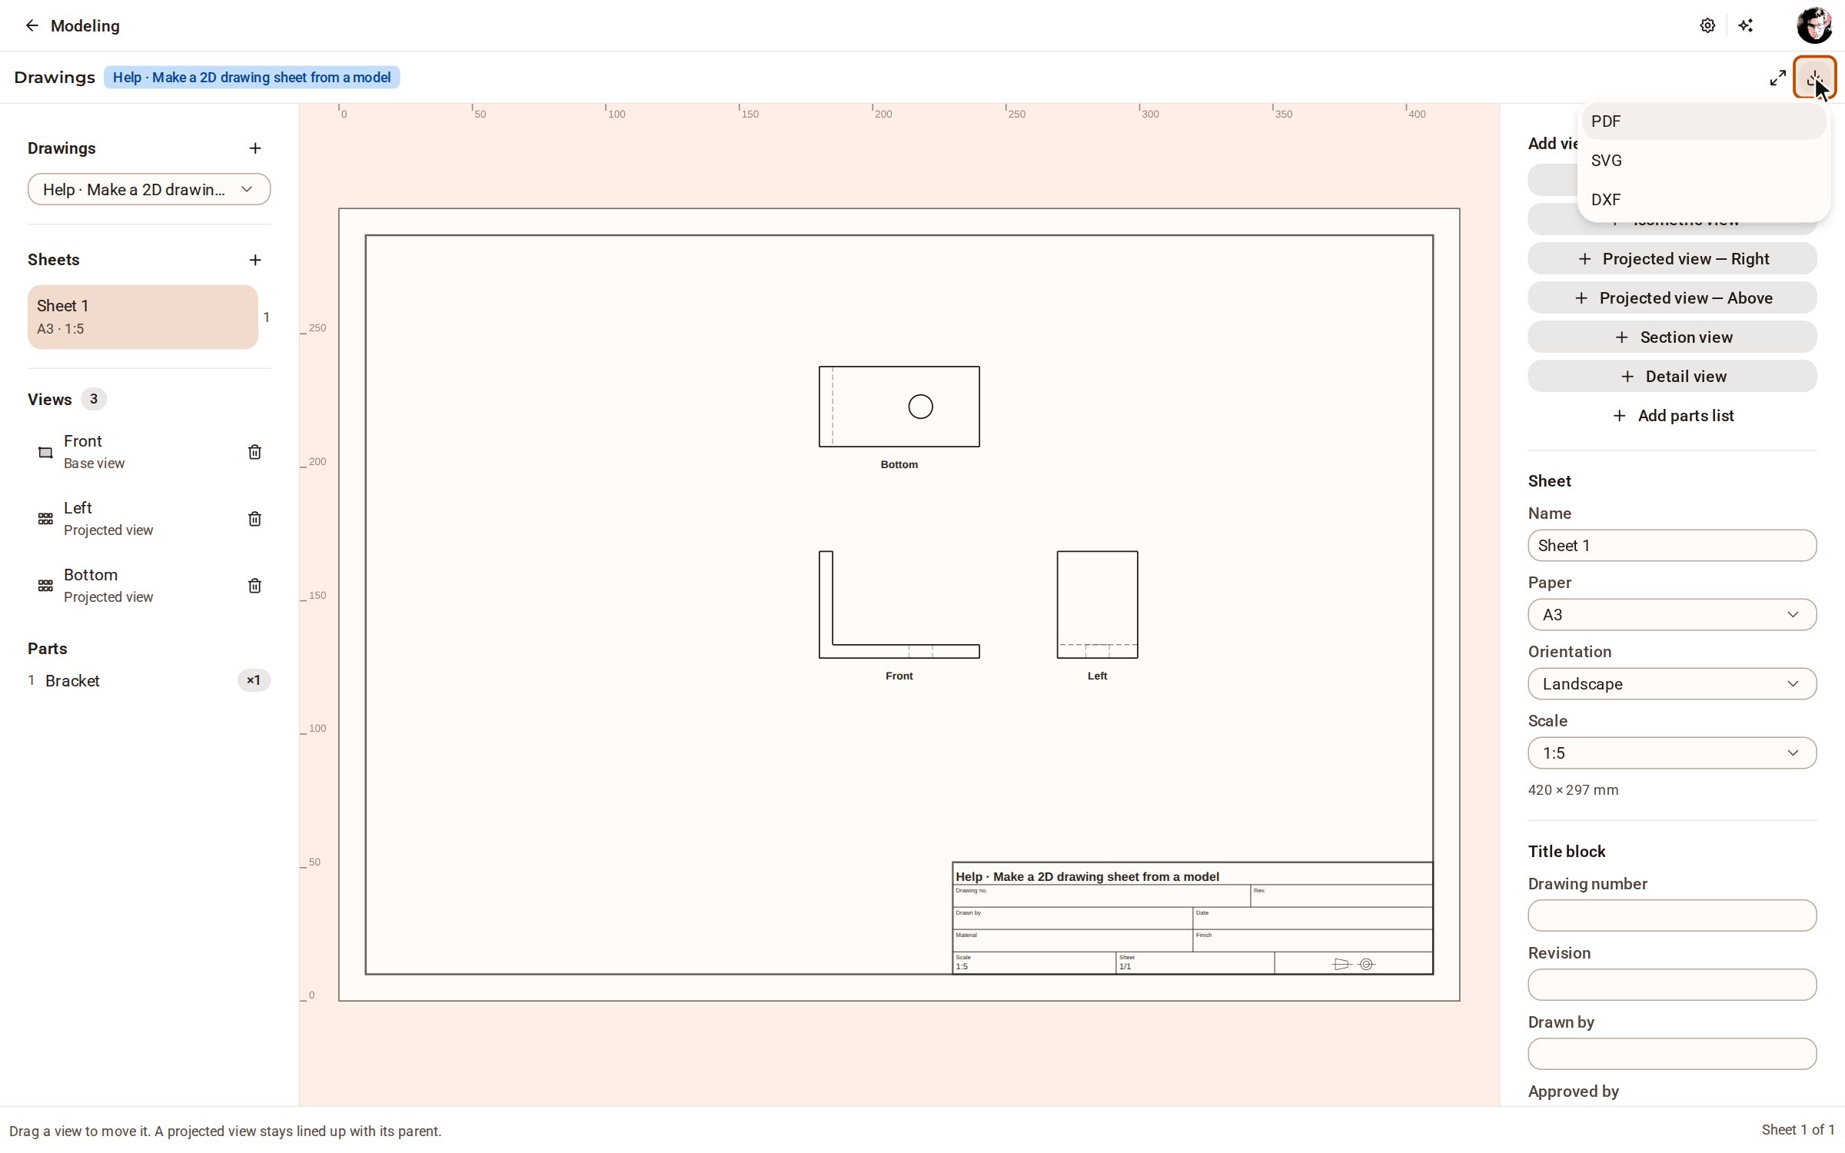The height and width of the screenshot is (1153, 1845).
Task: Enter fullscreen with the expand arrows icon
Action: coord(1777,78)
